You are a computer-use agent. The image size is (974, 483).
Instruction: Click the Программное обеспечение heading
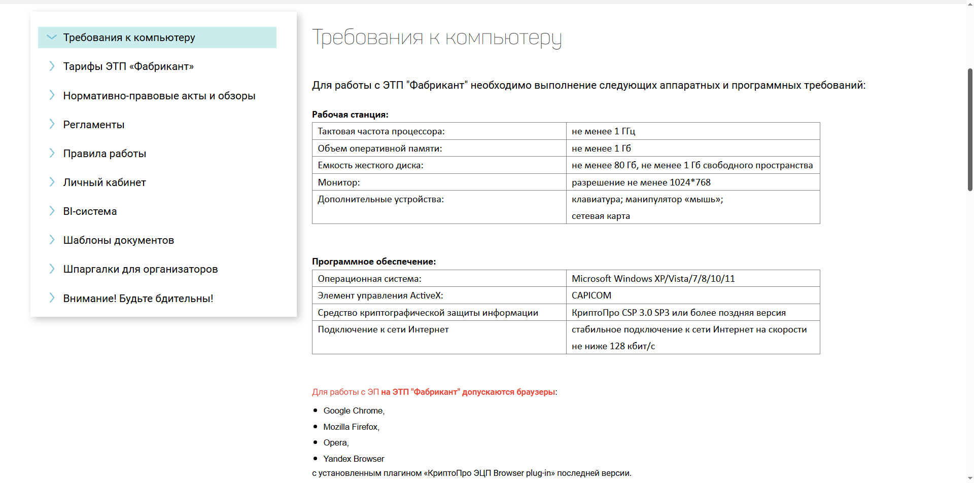(x=374, y=262)
